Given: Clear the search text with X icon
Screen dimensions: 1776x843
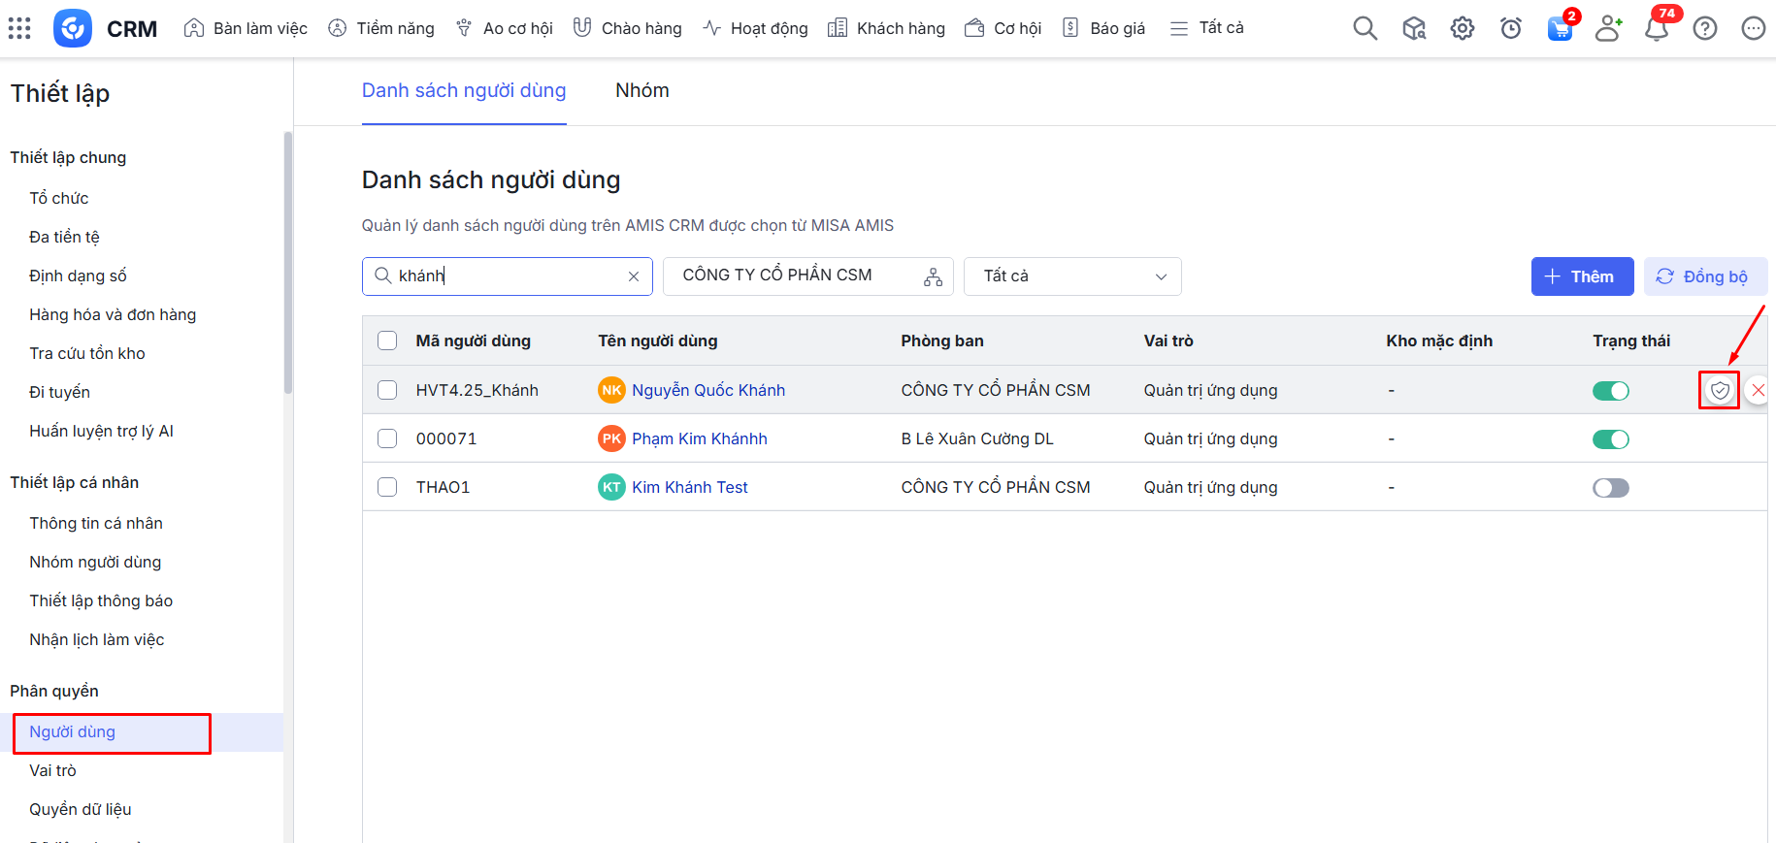Looking at the screenshot, I should click(634, 276).
